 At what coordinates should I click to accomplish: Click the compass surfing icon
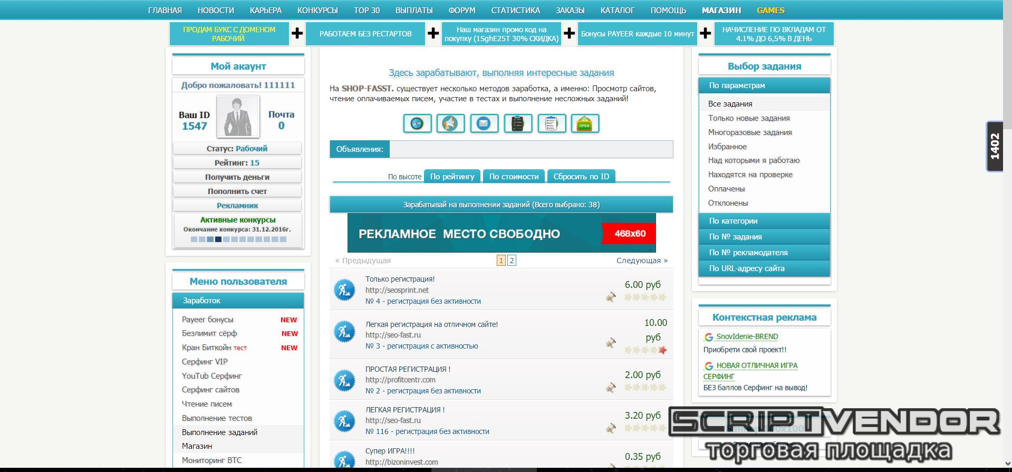click(x=417, y=123)
